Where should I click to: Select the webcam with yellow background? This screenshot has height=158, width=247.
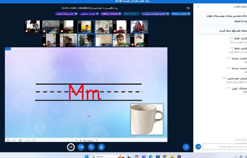[x=86, y=27]
